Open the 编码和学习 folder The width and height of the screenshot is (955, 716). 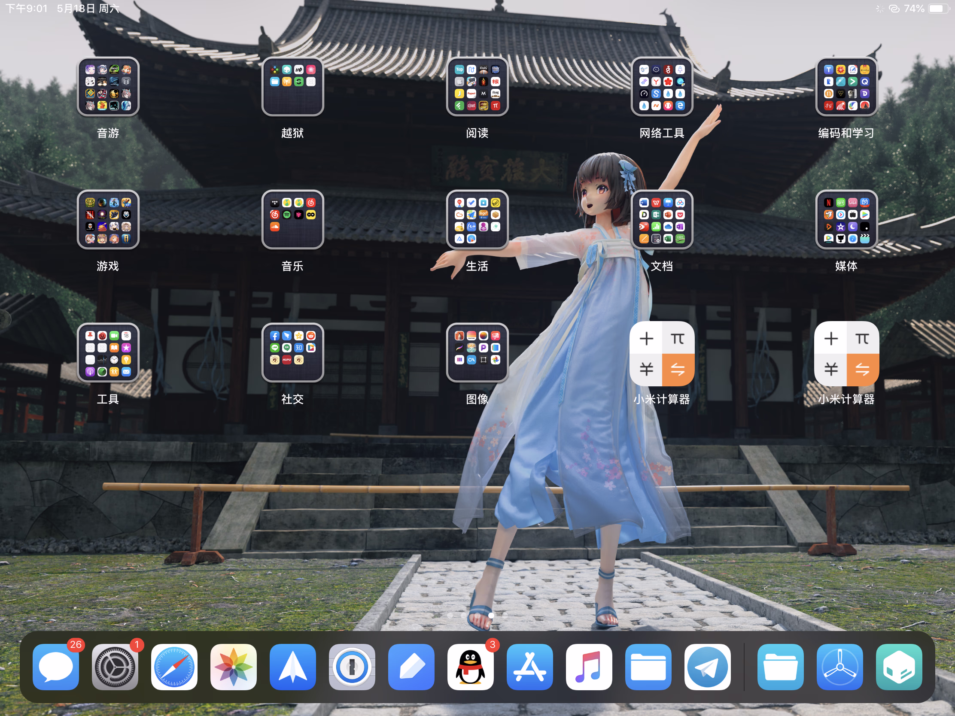pyautogui.click(x=846, y=87)
